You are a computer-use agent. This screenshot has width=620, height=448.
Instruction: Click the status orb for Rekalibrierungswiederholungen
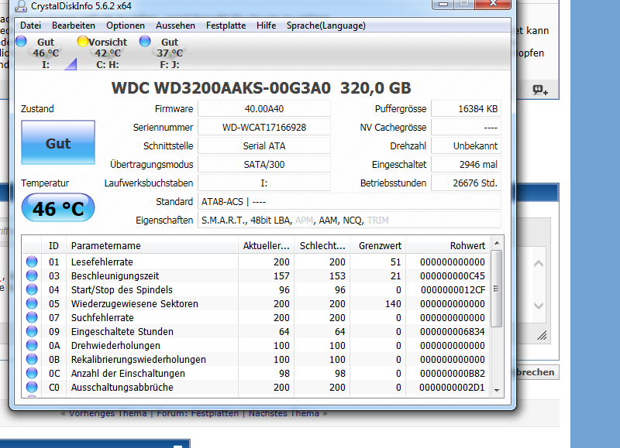[32, 359]
